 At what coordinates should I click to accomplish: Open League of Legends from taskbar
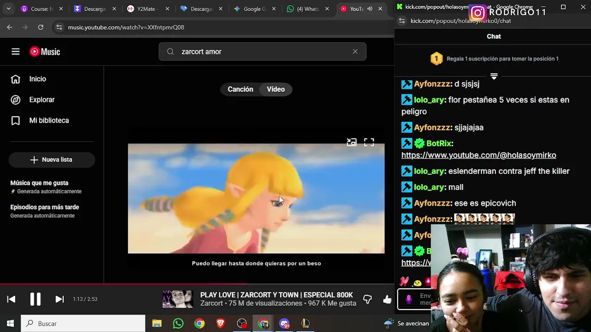[306, 324]
